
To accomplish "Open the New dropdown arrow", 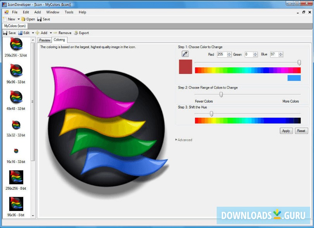I will 19,19.
